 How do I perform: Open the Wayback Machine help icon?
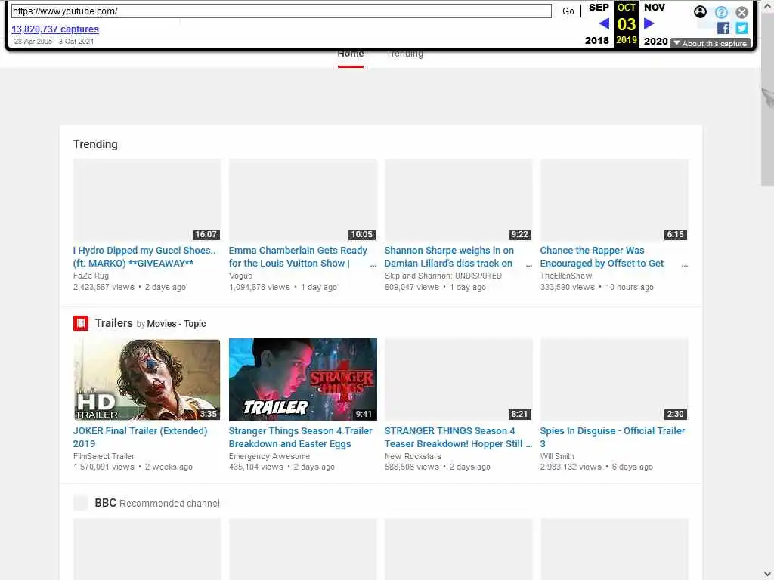(721, 12)
